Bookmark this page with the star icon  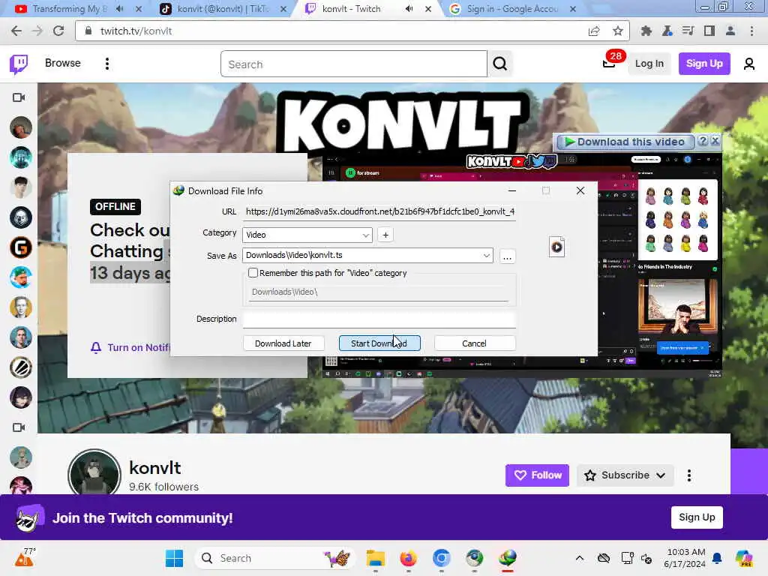618,31
